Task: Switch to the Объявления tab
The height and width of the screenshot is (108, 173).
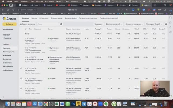Action: coord(44,18)
